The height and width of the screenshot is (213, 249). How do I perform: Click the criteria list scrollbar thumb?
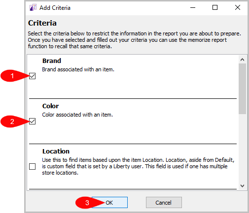[242, 89]
